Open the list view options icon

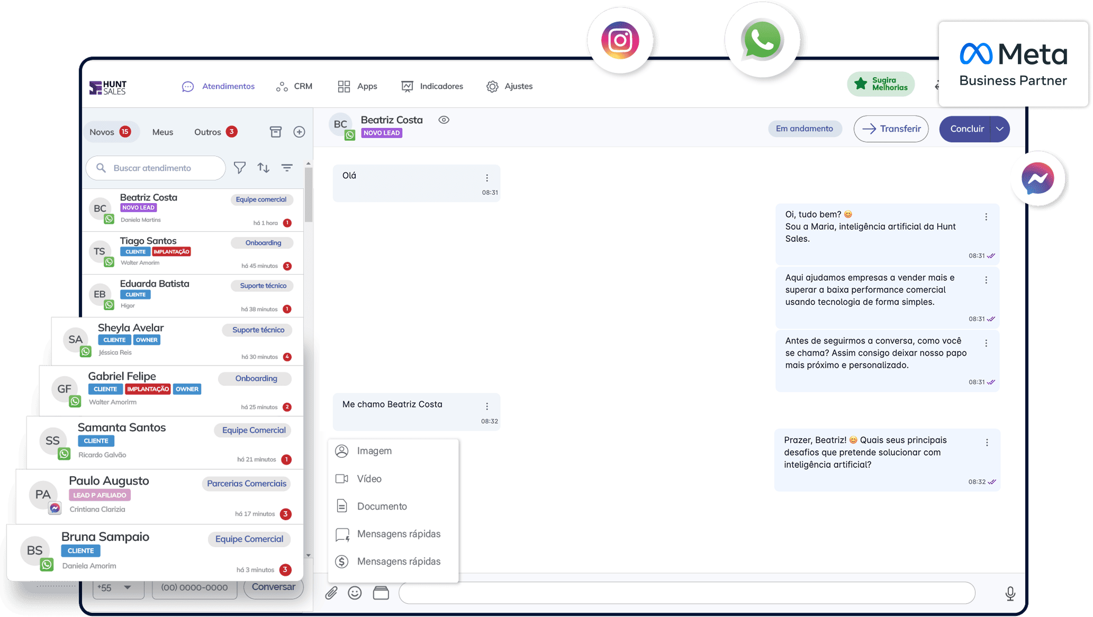tap(287, 168)
